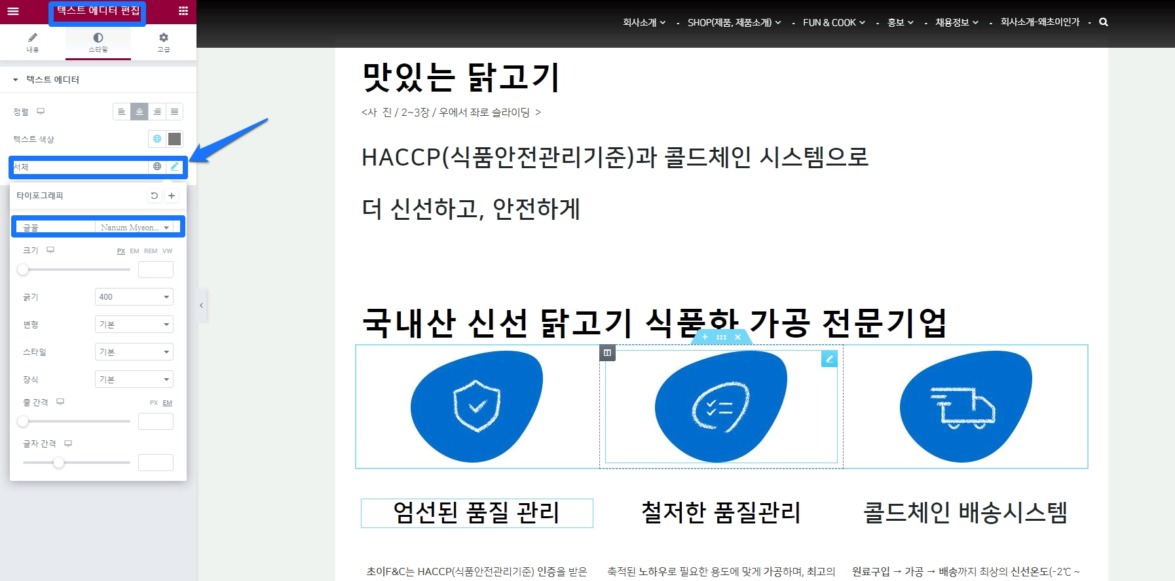Click the search icon in site navigation

[x=1104, y=22]
